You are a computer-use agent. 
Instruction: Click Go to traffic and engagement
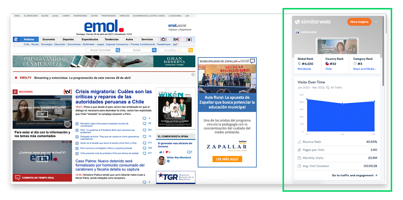coord(355,175)
